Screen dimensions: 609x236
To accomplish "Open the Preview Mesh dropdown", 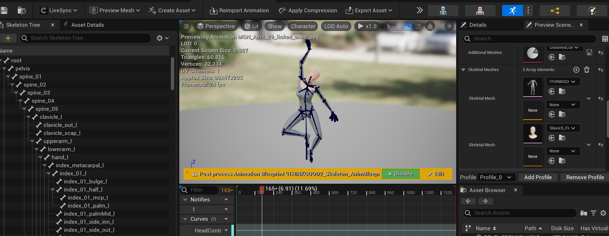I will 115,10.
